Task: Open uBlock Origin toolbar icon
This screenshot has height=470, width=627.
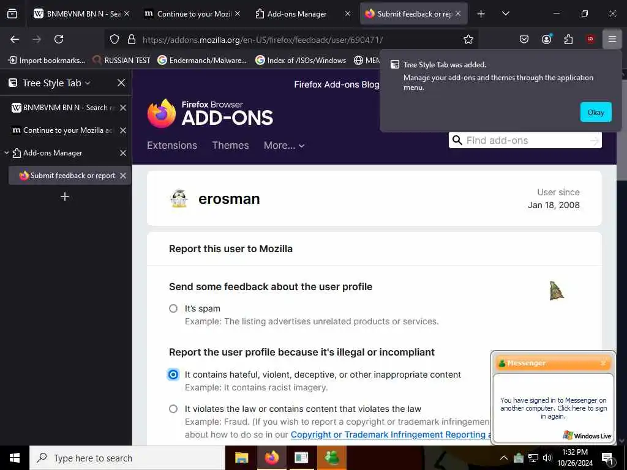Action: click(590, 39)
